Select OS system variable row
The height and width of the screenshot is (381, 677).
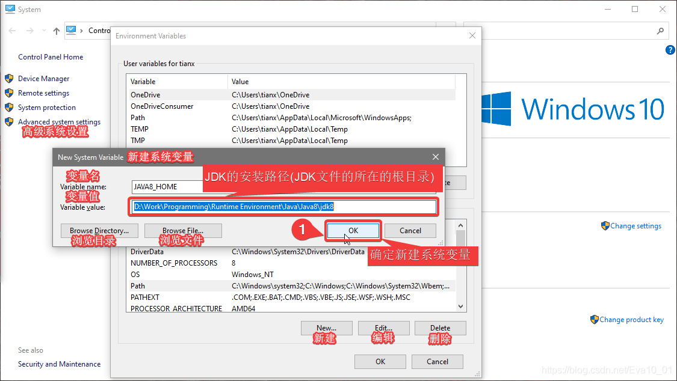point(291,274)
